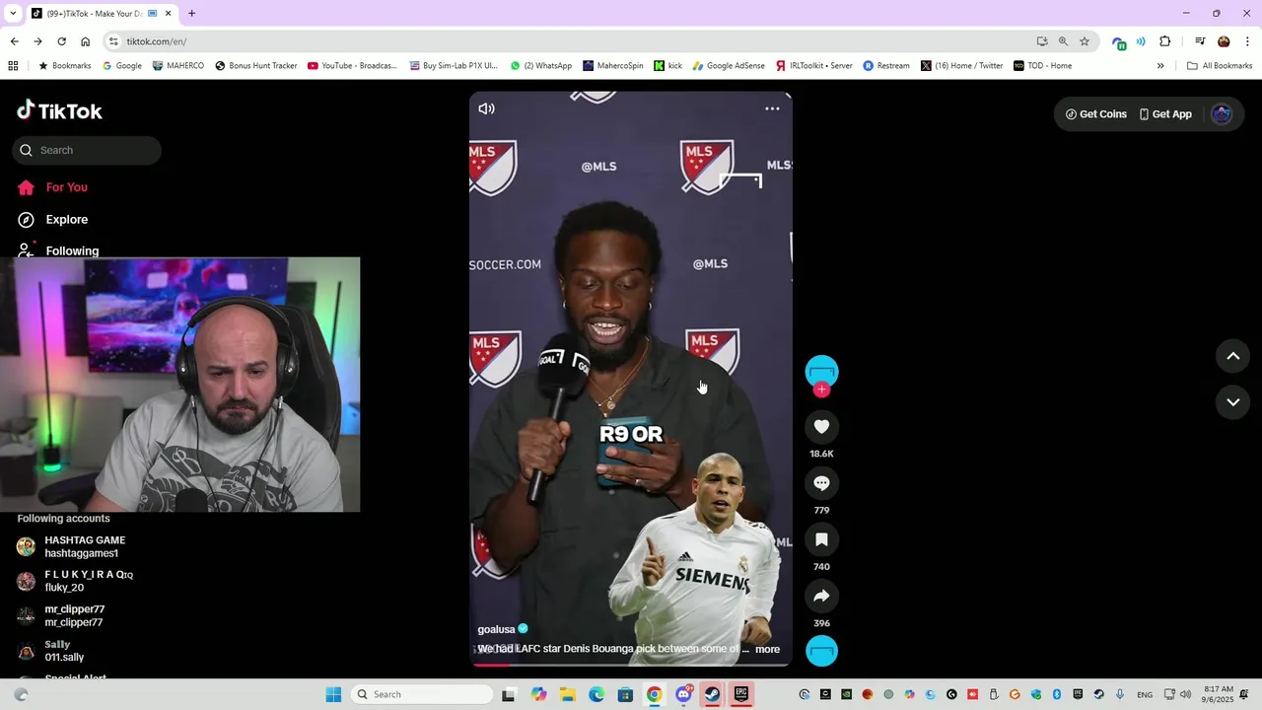This screenshot has width=1262, height=710.
Task: Select the For You feed
Action: 52,187
